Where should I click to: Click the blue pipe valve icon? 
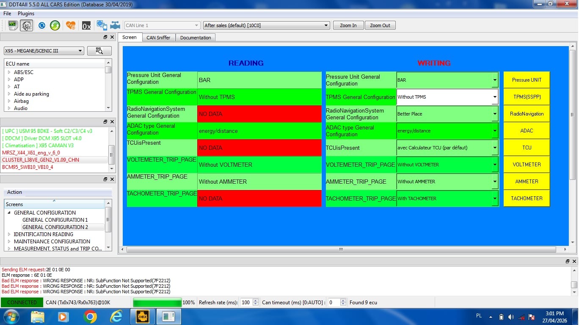pos(115,25)
